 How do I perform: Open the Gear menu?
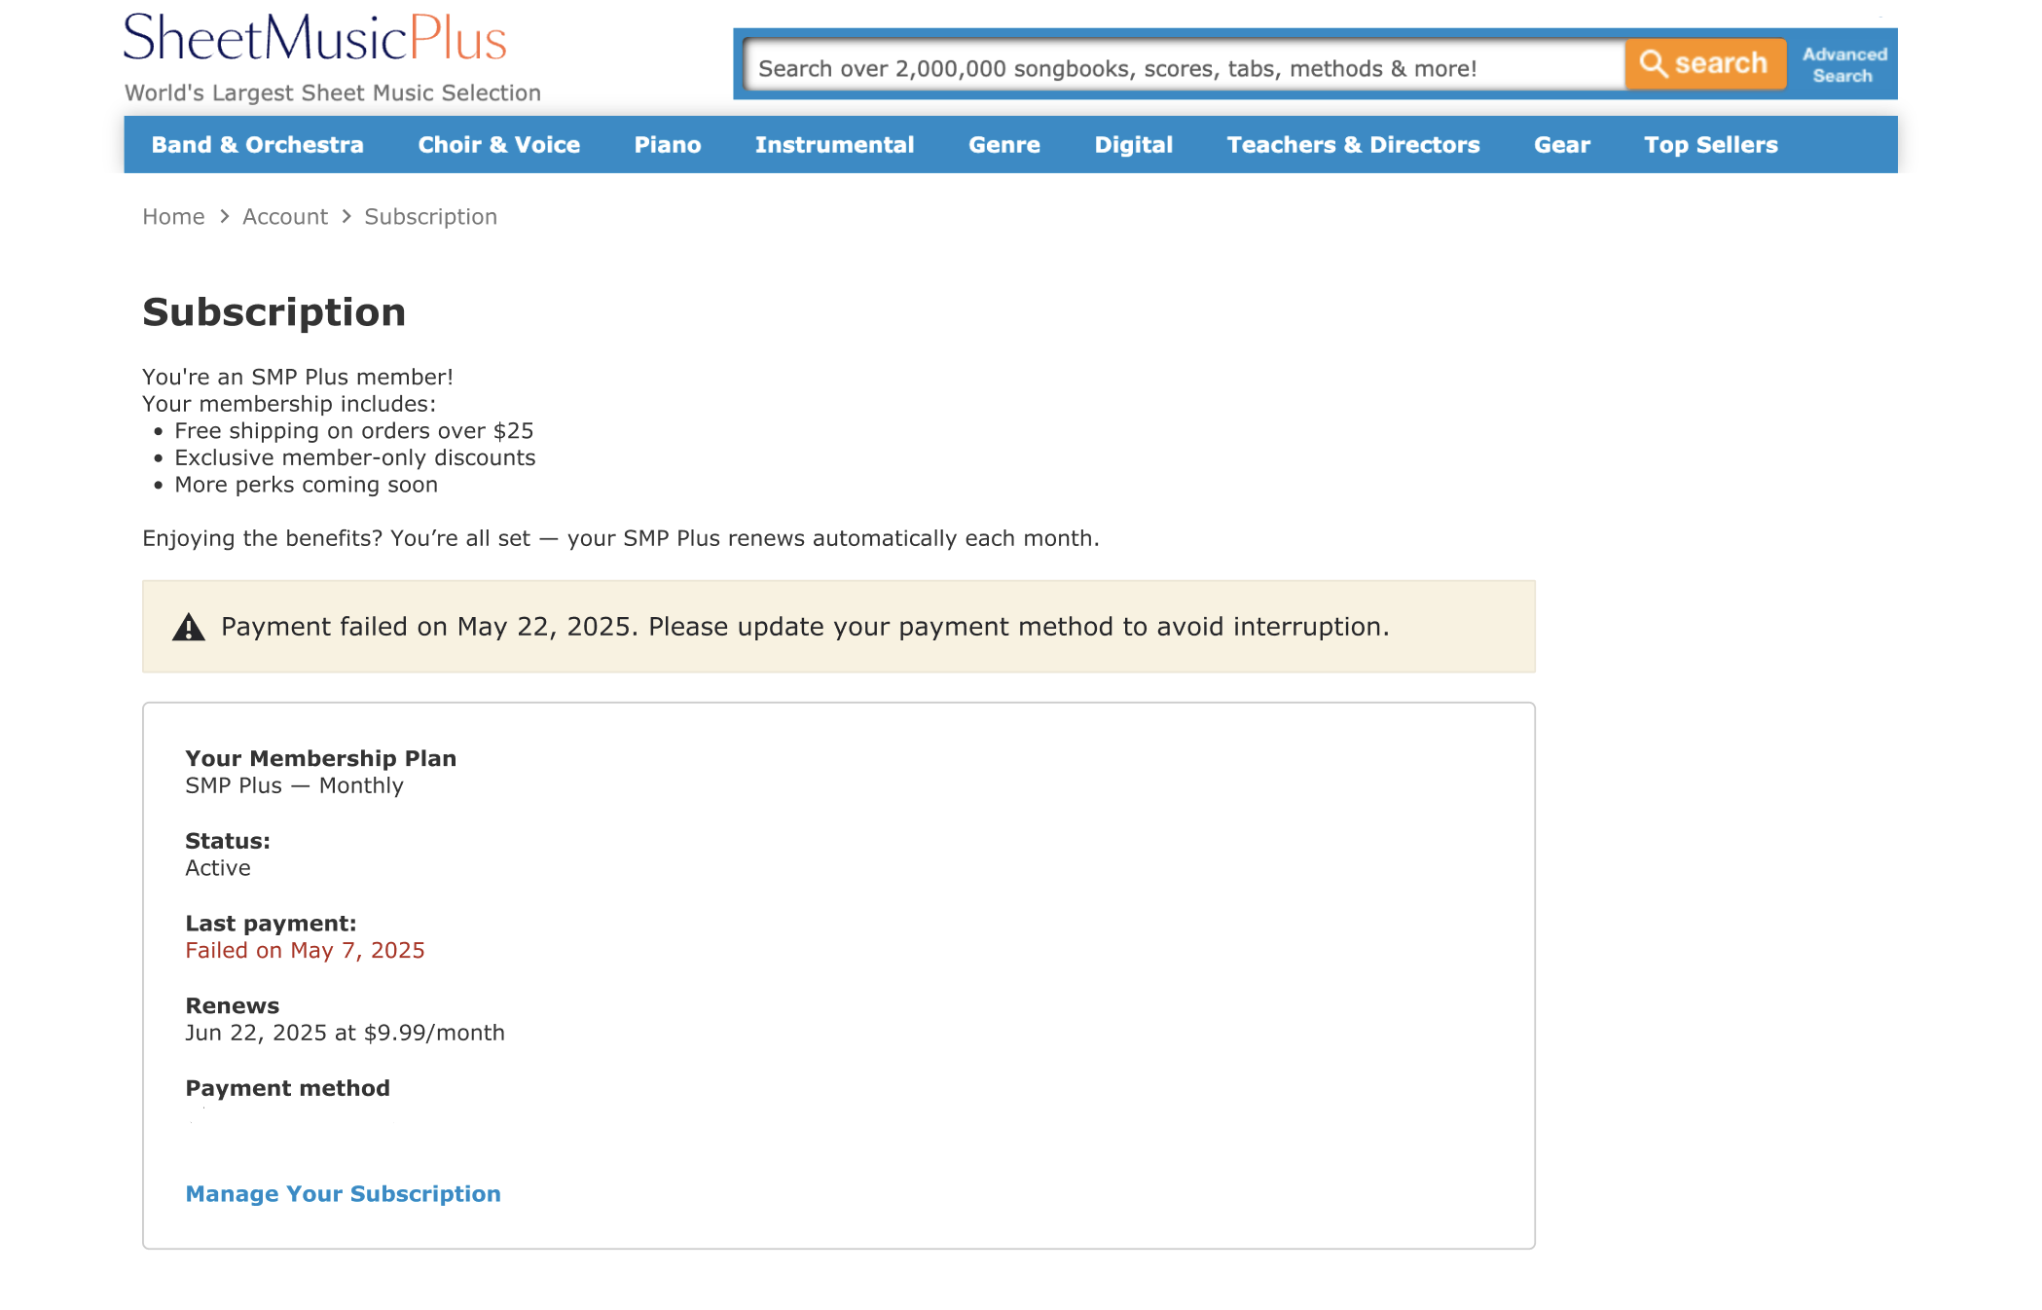[1561, 145]
